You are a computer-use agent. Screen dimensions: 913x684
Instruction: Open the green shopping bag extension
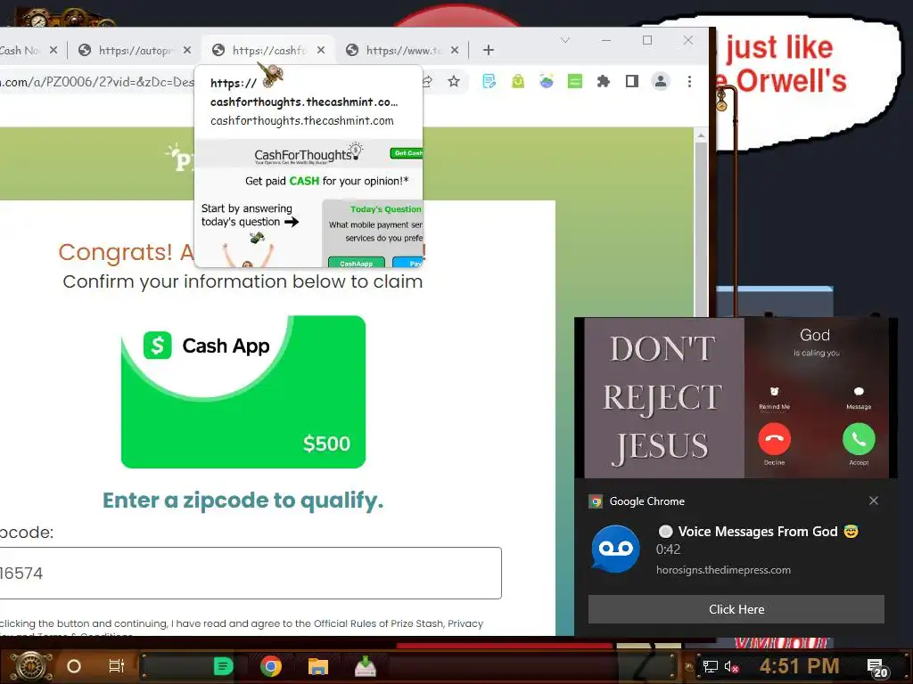coord(518,81)
